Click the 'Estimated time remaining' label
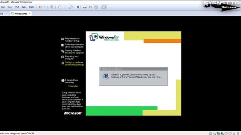 coord(71,81)
